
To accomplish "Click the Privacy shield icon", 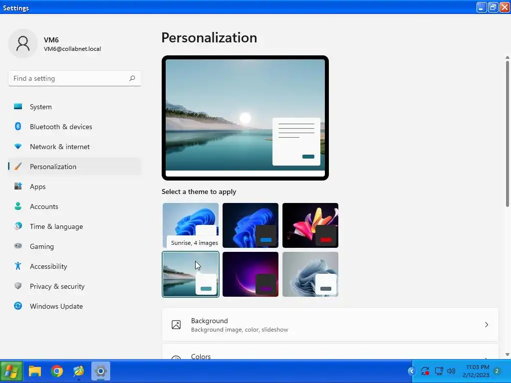I will [x=18, y=286].
